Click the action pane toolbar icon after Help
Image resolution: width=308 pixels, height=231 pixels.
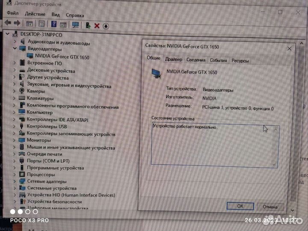pyautogui.click(x=63, y=25)
